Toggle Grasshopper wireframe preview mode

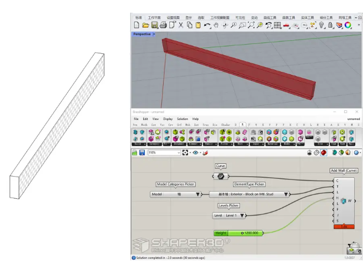coord(317,152)
